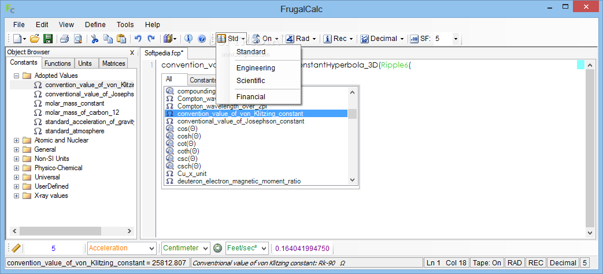Click the Decimal number format icon

pos(365,39)
